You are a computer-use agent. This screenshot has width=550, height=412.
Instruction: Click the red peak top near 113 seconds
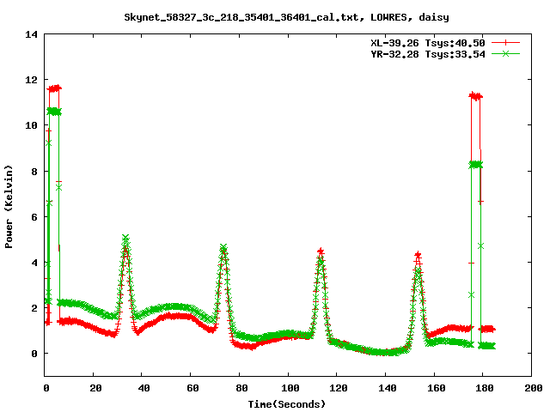click(x=321, y=251)
